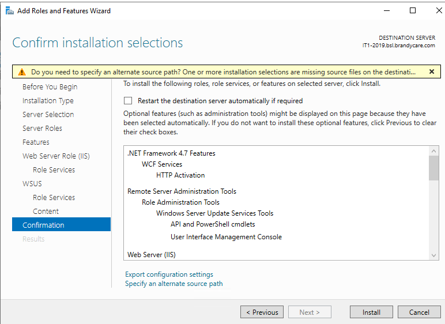This screenshot has width=445, height=324.
Task: Maximize the wizard window
Action: tap(413, 10)
